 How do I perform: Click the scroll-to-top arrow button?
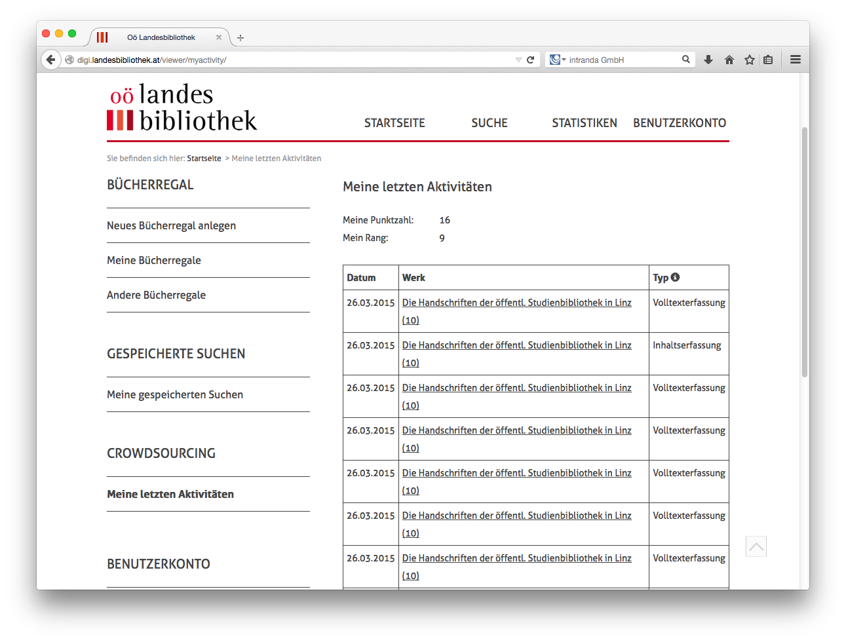tap(756, 546)
